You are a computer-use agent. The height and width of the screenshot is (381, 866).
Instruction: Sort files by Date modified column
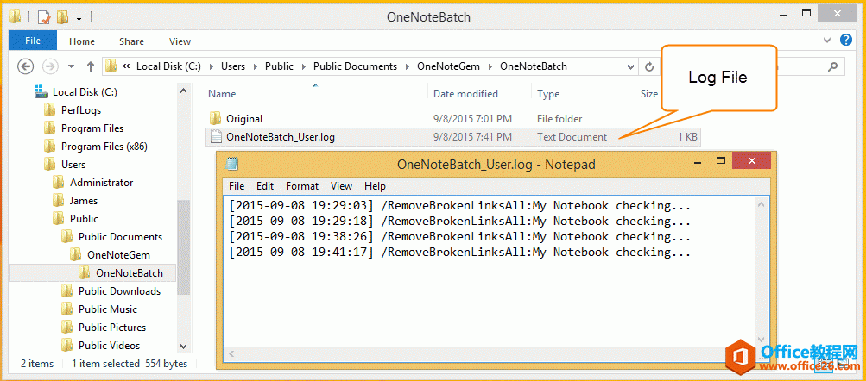[x=465, y=94]
